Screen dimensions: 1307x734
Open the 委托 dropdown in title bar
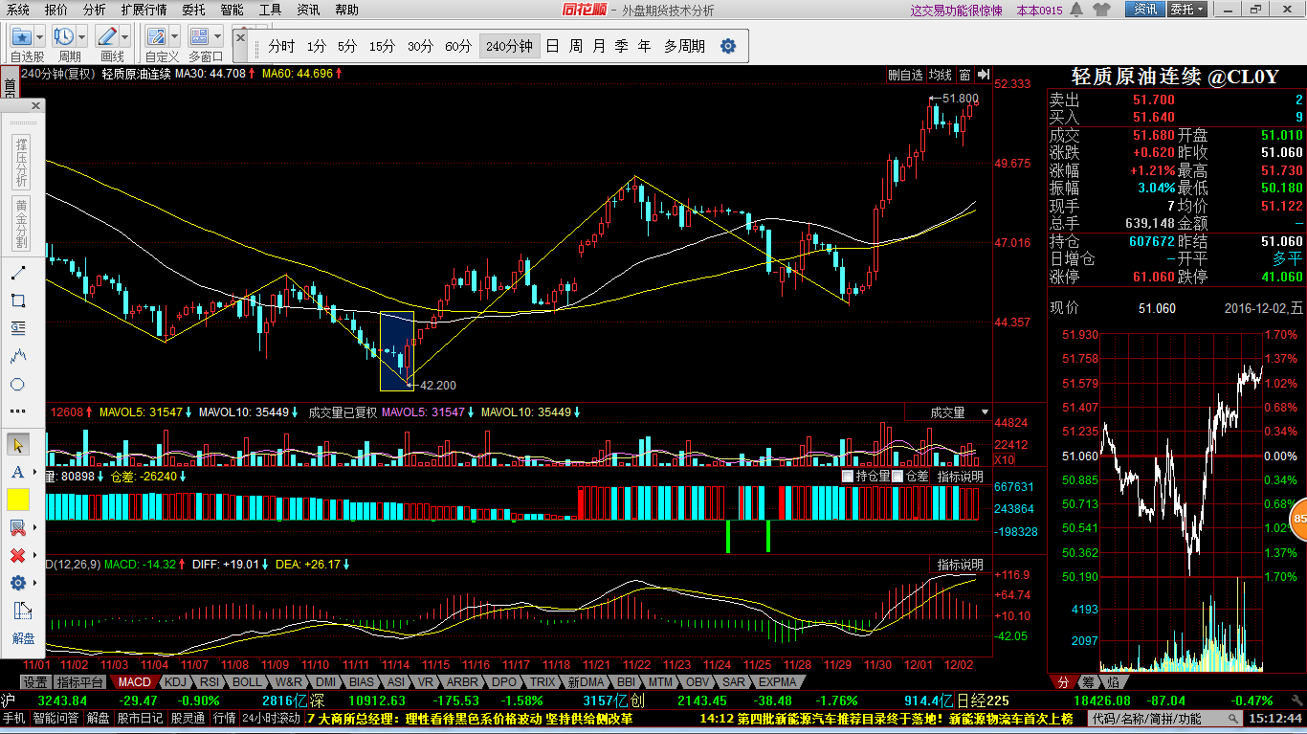point(1189,10)
